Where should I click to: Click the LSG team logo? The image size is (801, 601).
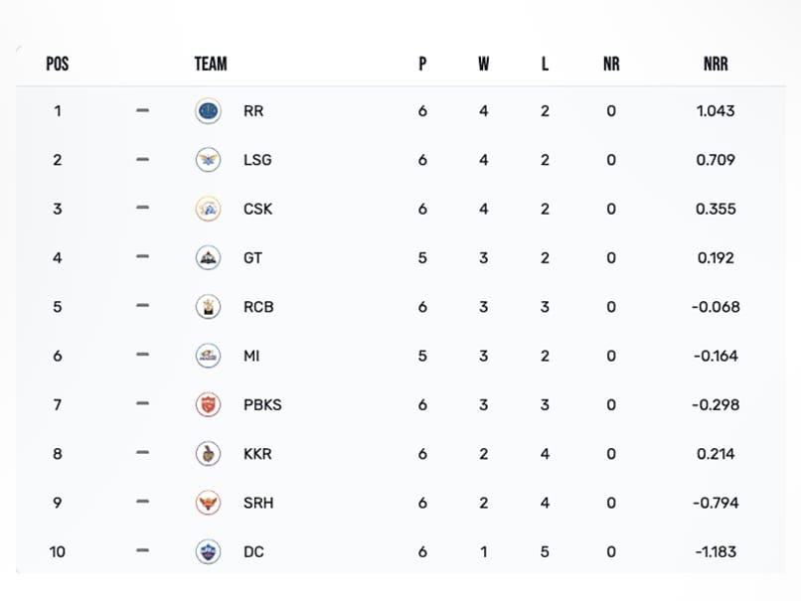(x=208, y=160)
